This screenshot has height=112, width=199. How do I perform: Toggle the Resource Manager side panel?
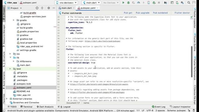coord(4,36)
